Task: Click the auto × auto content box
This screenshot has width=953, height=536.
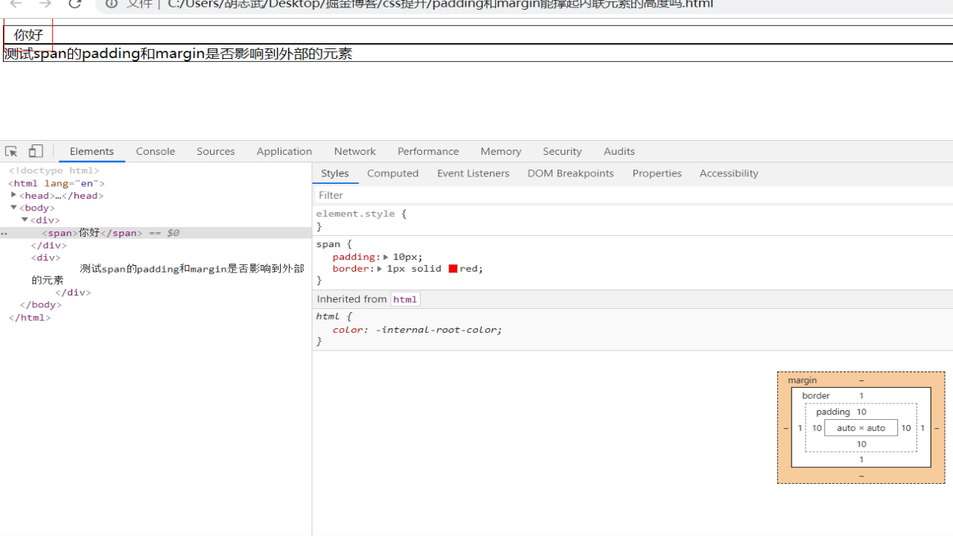Action: point(861,428)
